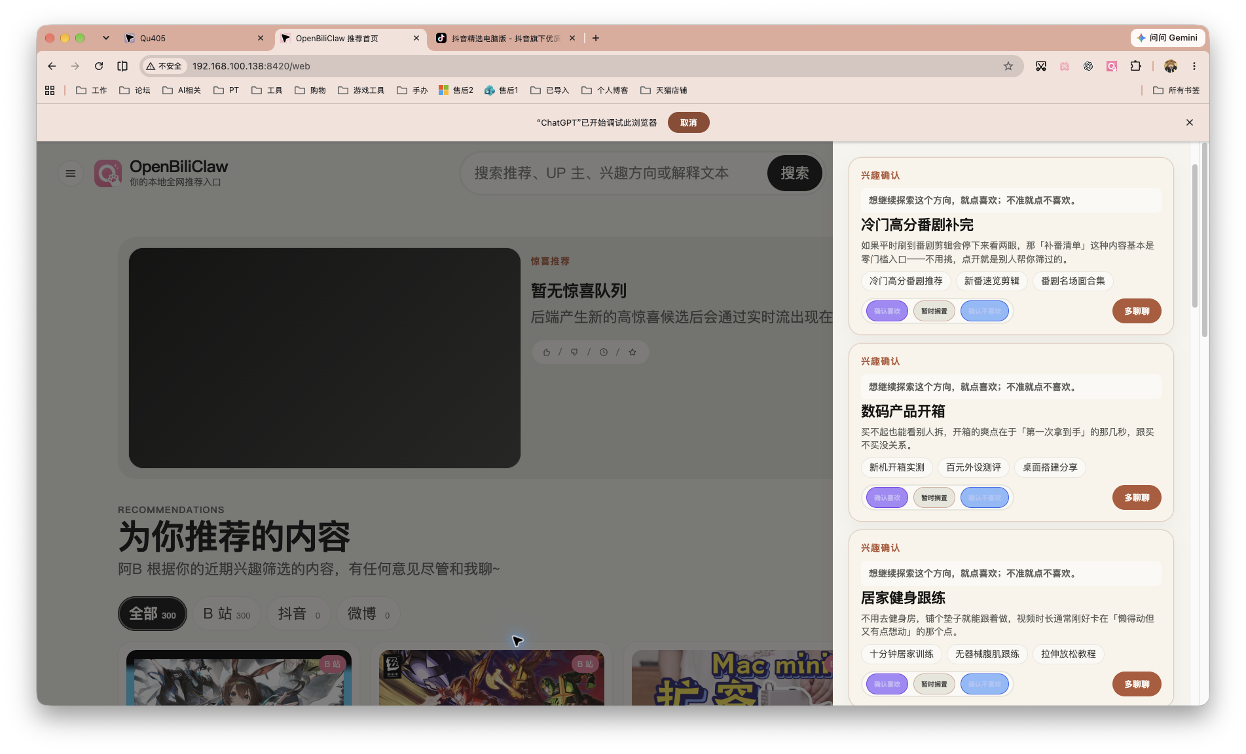The width and height of the screenshot is (1246, 754).
Task: Open the apps grid in bookmarks bar
Action: click(x=50, y=90)
